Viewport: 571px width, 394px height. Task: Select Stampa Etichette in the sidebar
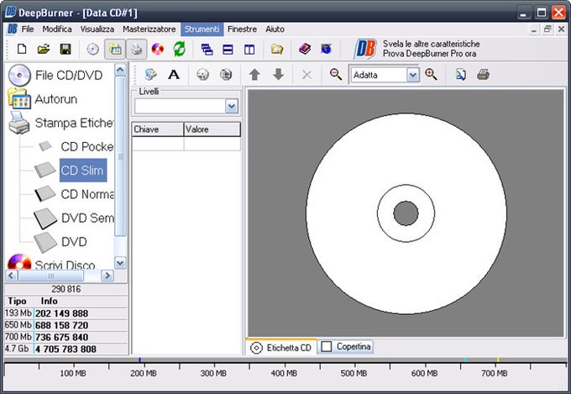tap(61, 123)
